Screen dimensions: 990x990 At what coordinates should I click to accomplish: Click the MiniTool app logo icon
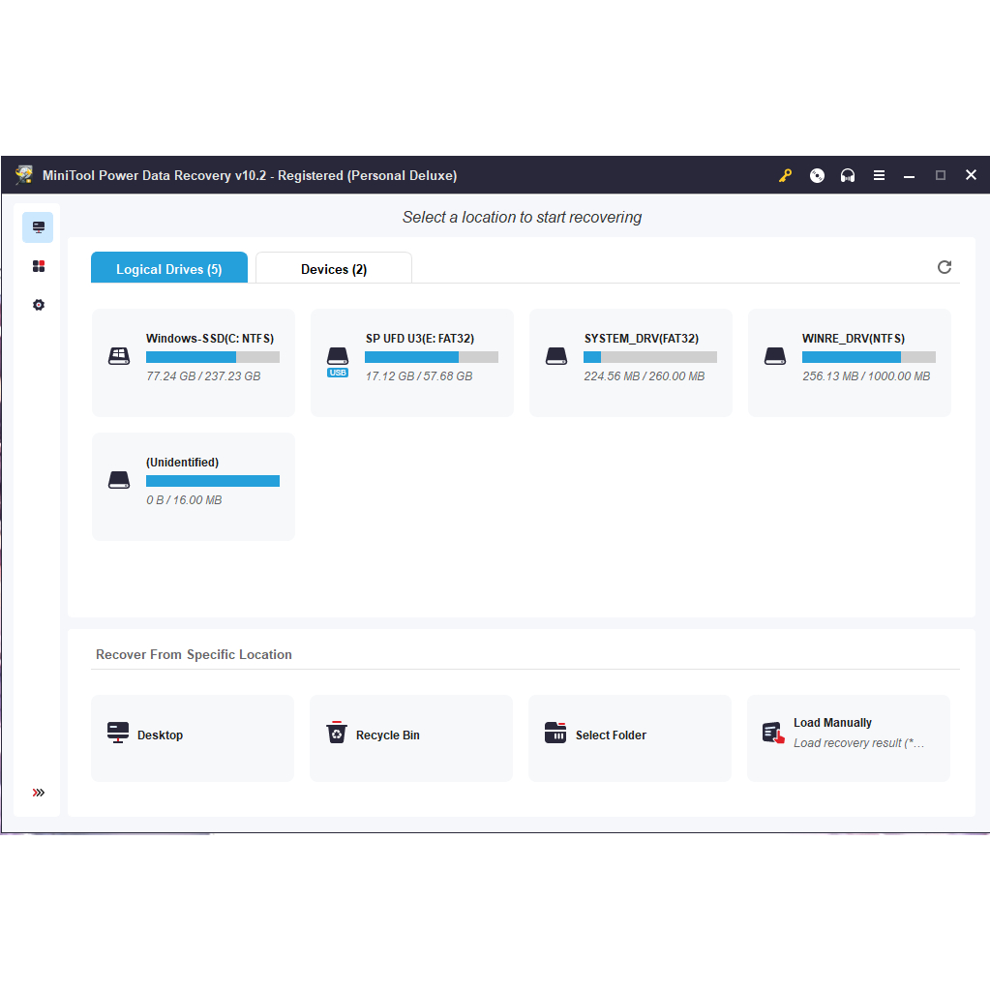coord(24,175)
